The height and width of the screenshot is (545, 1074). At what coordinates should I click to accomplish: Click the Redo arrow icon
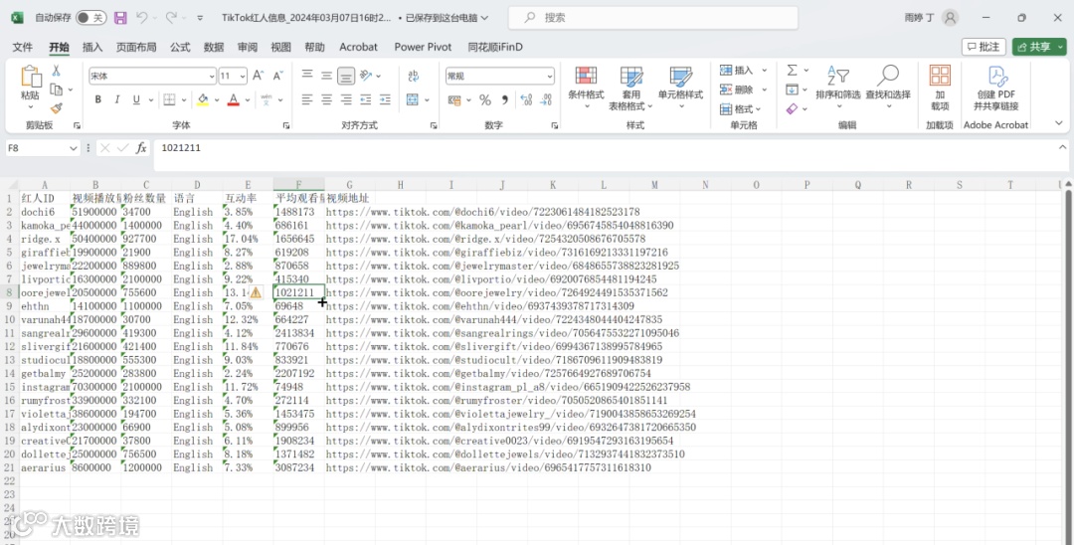point(171,18)
